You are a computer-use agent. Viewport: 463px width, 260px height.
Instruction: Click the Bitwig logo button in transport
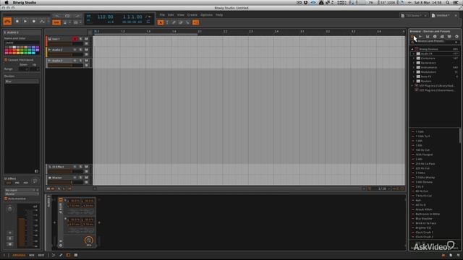[7, 22]
